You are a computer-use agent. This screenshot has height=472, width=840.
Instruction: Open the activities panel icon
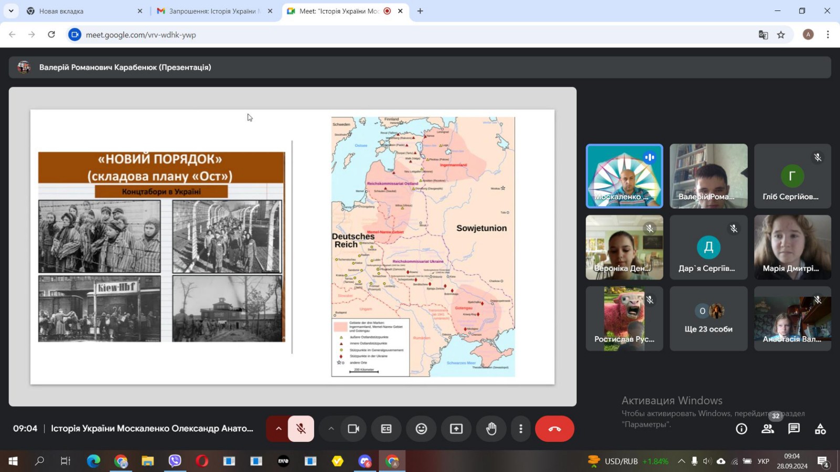[820, 429]
